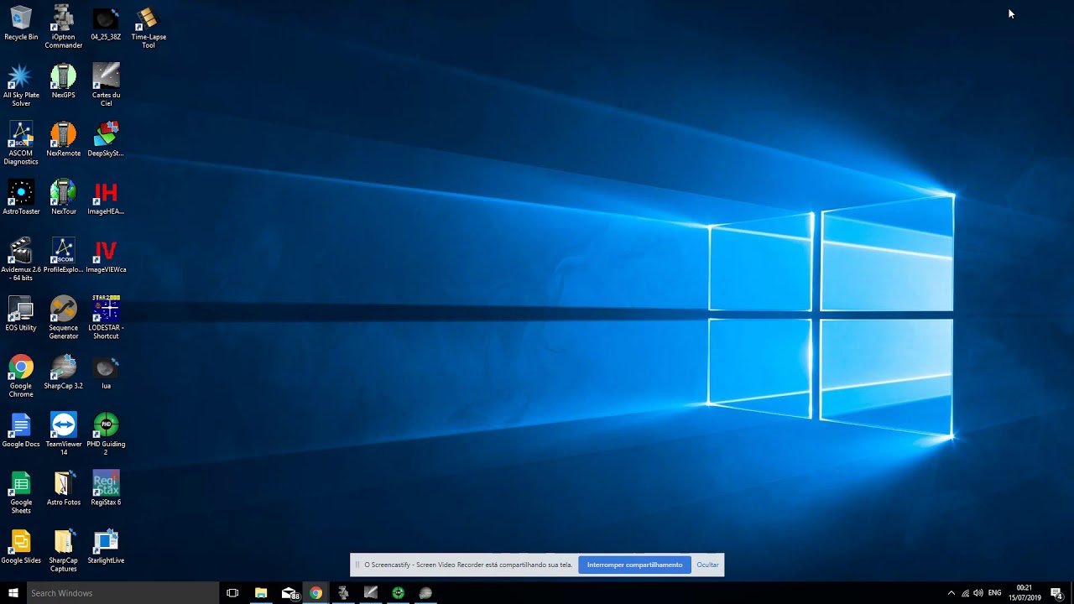Image resolution: width=1074 pixels, height=604 pixels.
Task: Open ASCOM ProfileExplorer shortcut
Action: click(x=63, y=255)
